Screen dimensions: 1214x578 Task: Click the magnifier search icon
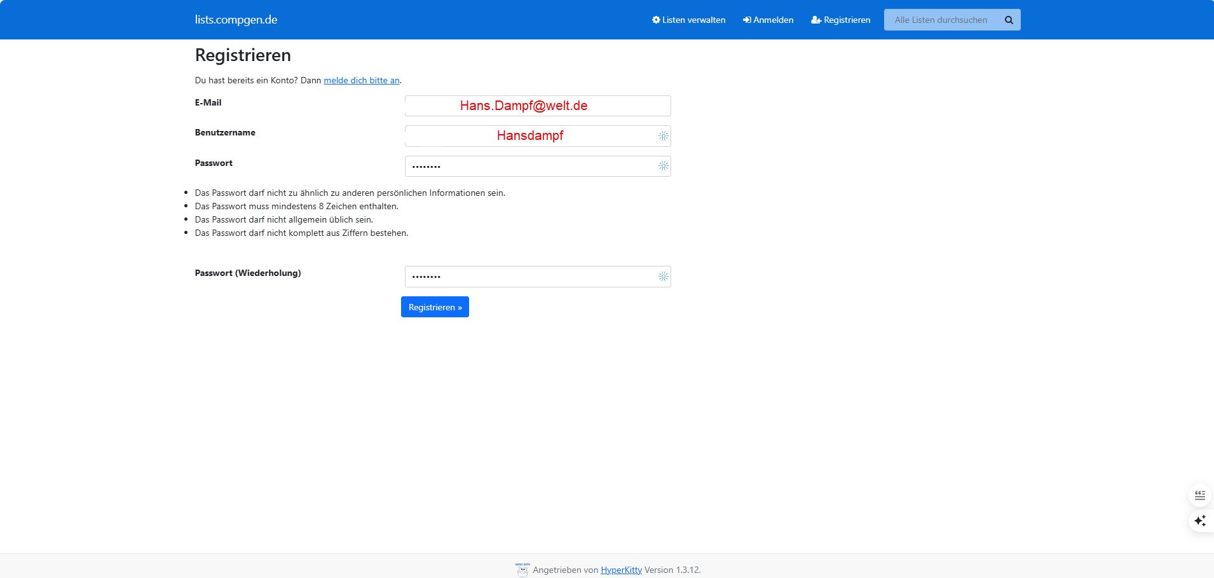(1009, 20)
